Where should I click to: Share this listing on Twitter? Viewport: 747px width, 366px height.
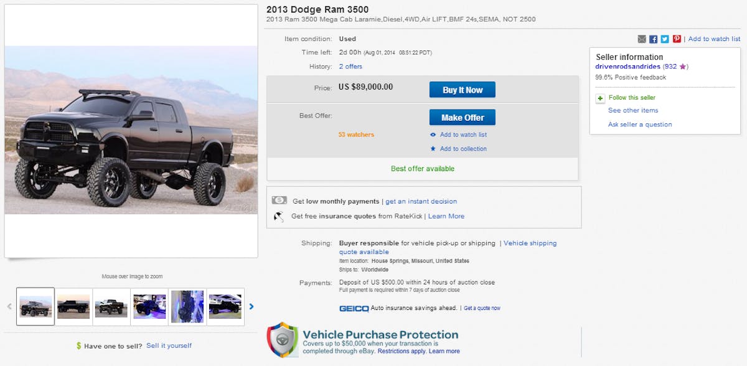[665, 39]
